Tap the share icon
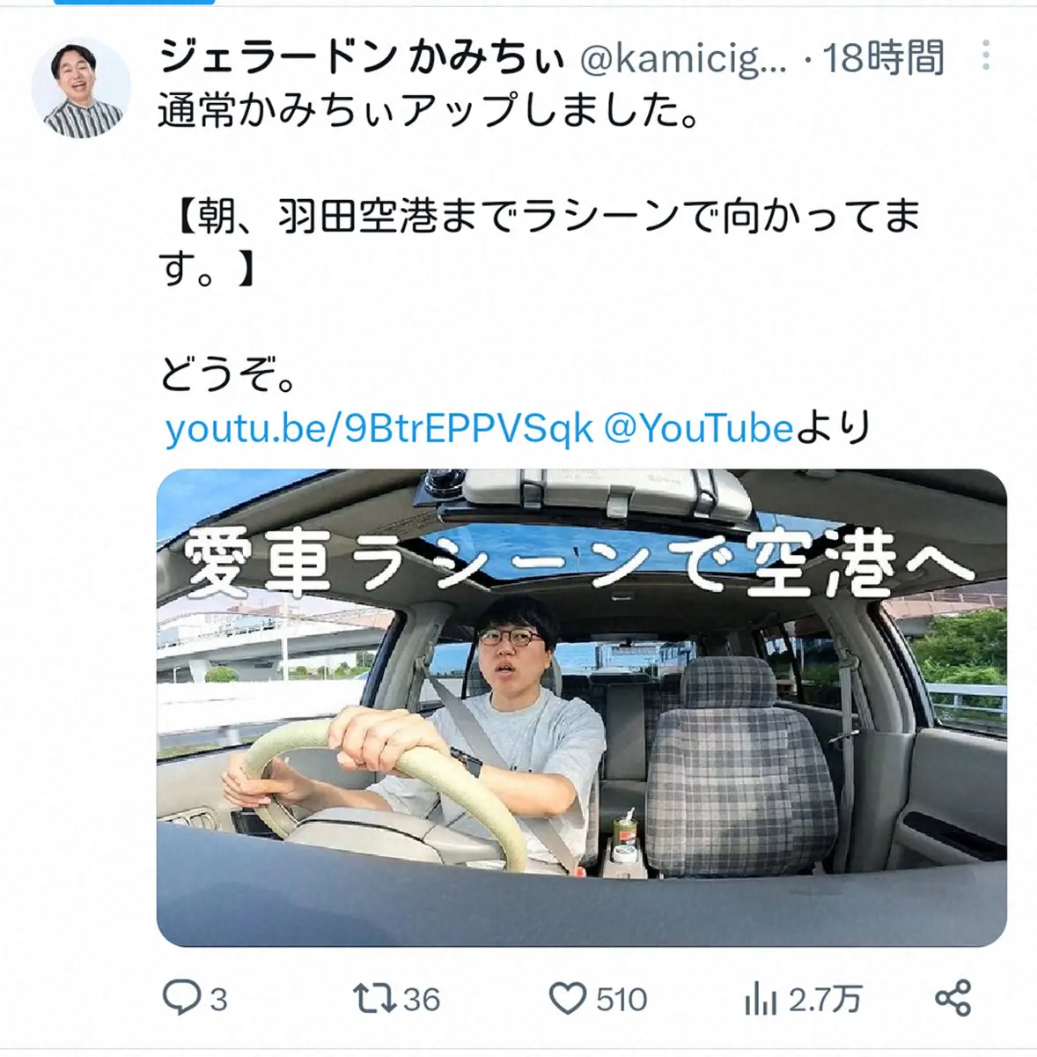Screen dimensions: 1037x1057 coord(952,998)
